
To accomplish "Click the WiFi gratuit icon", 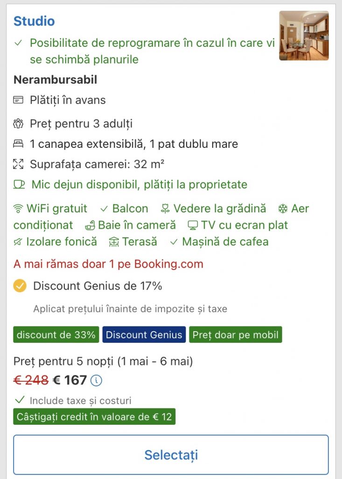I will pyautogui.click(x=18, y=209).
